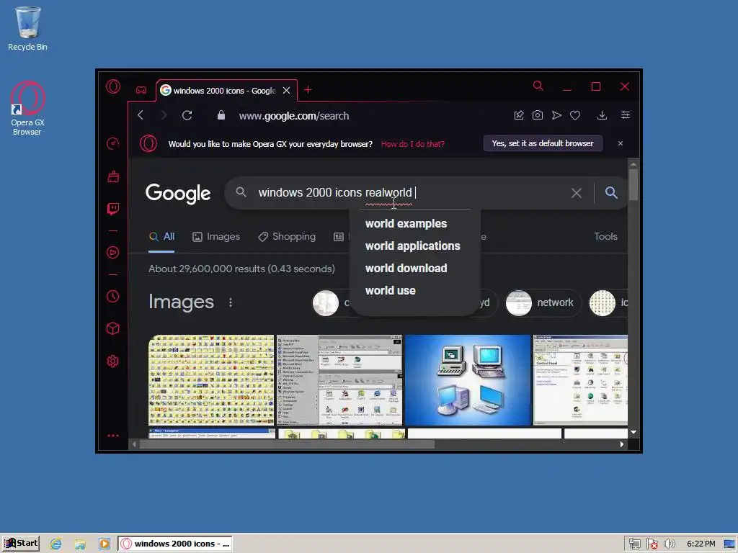Open the Windows Start button
This screenshot has height=553, width=738.
(x=21, y=544)
